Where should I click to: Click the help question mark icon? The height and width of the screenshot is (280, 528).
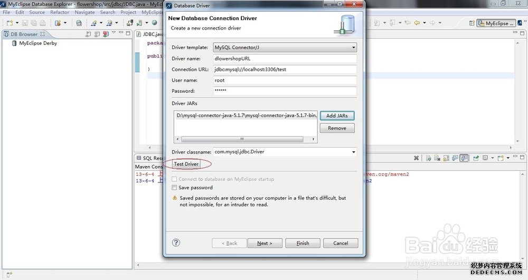click(176, 243)
